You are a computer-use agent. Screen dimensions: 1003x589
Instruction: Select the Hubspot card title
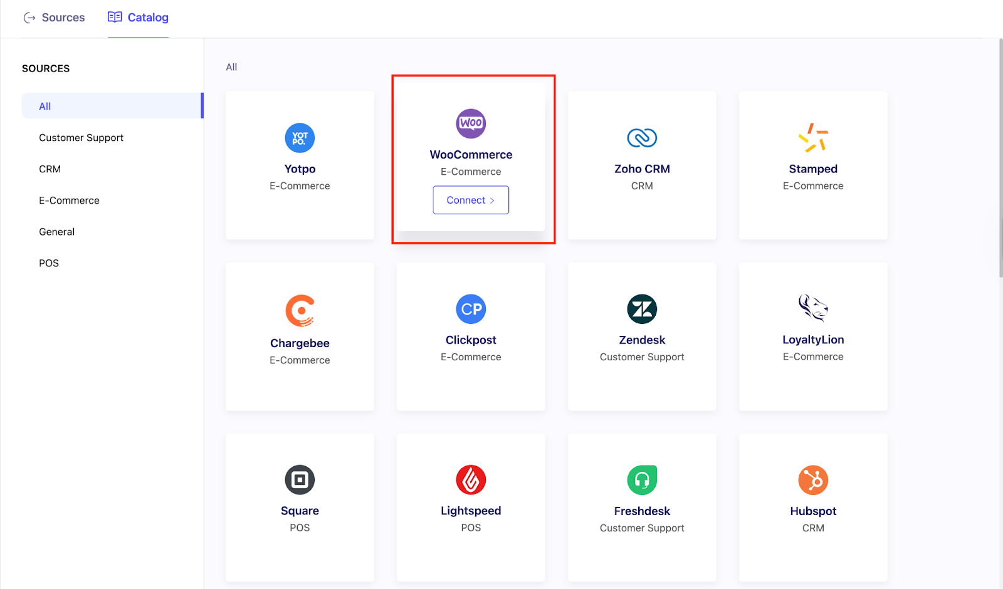coord(813,511)
